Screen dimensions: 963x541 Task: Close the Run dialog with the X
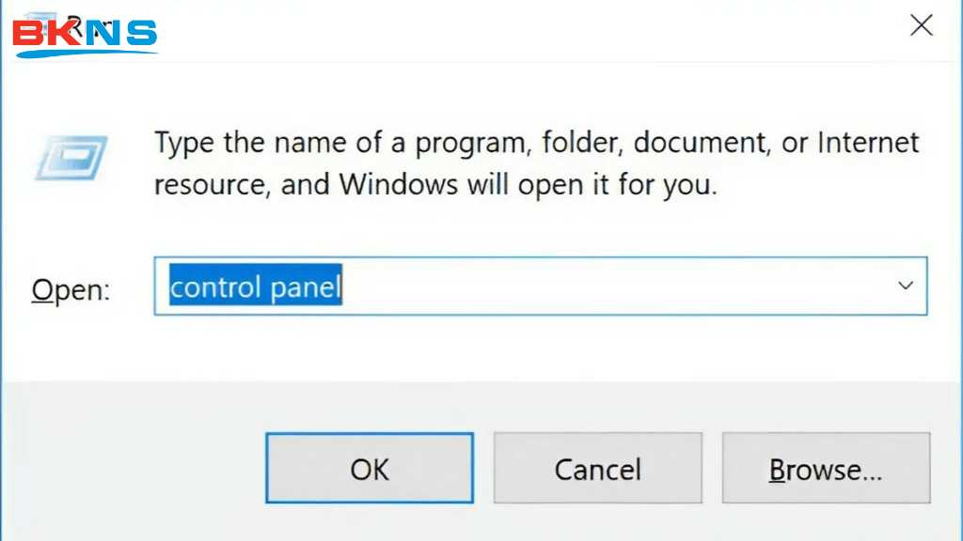[x=921, y=25]
